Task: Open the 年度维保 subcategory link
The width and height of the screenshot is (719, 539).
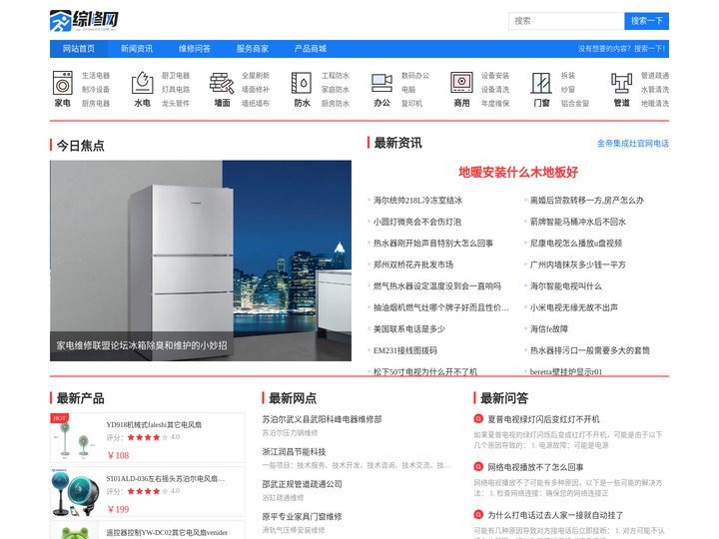Action: tap(495, 104)
